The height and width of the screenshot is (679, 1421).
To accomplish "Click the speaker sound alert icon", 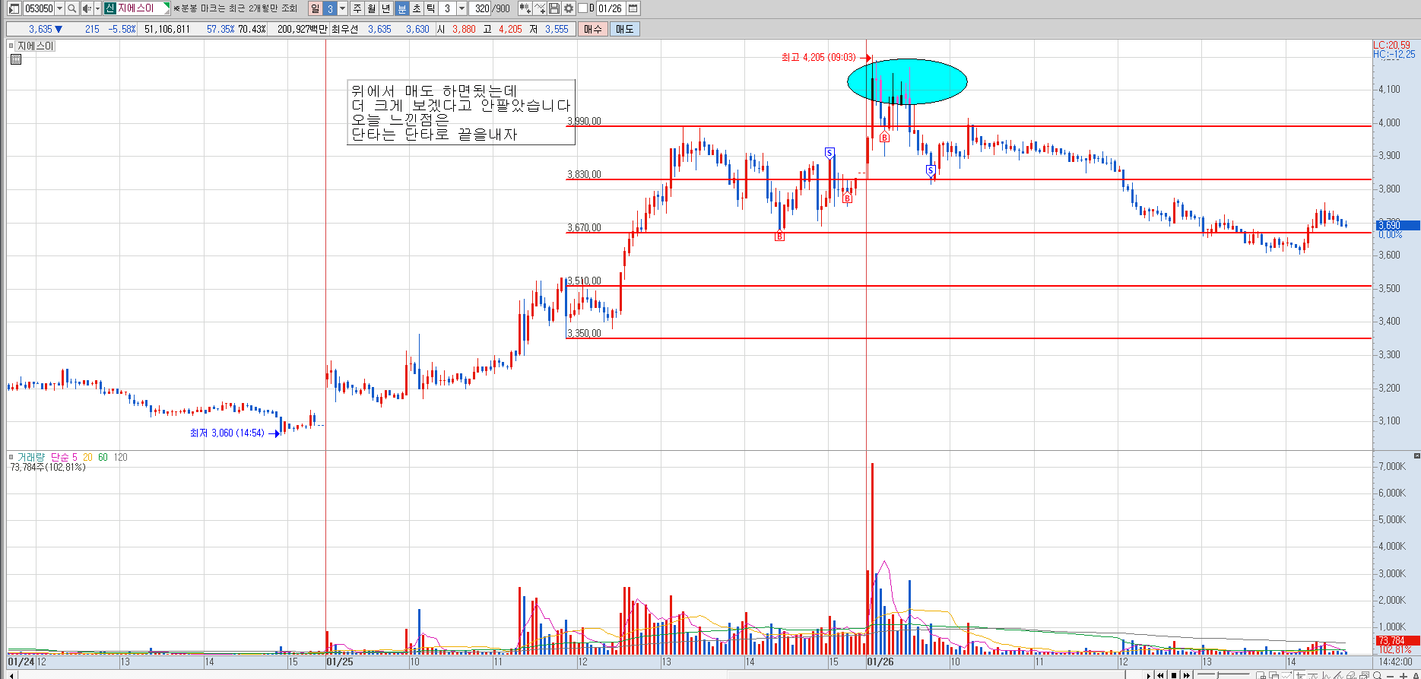I will [87, 8].
